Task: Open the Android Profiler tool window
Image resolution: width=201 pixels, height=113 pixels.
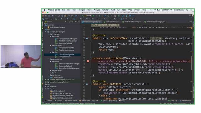Action: pos(71,101)
